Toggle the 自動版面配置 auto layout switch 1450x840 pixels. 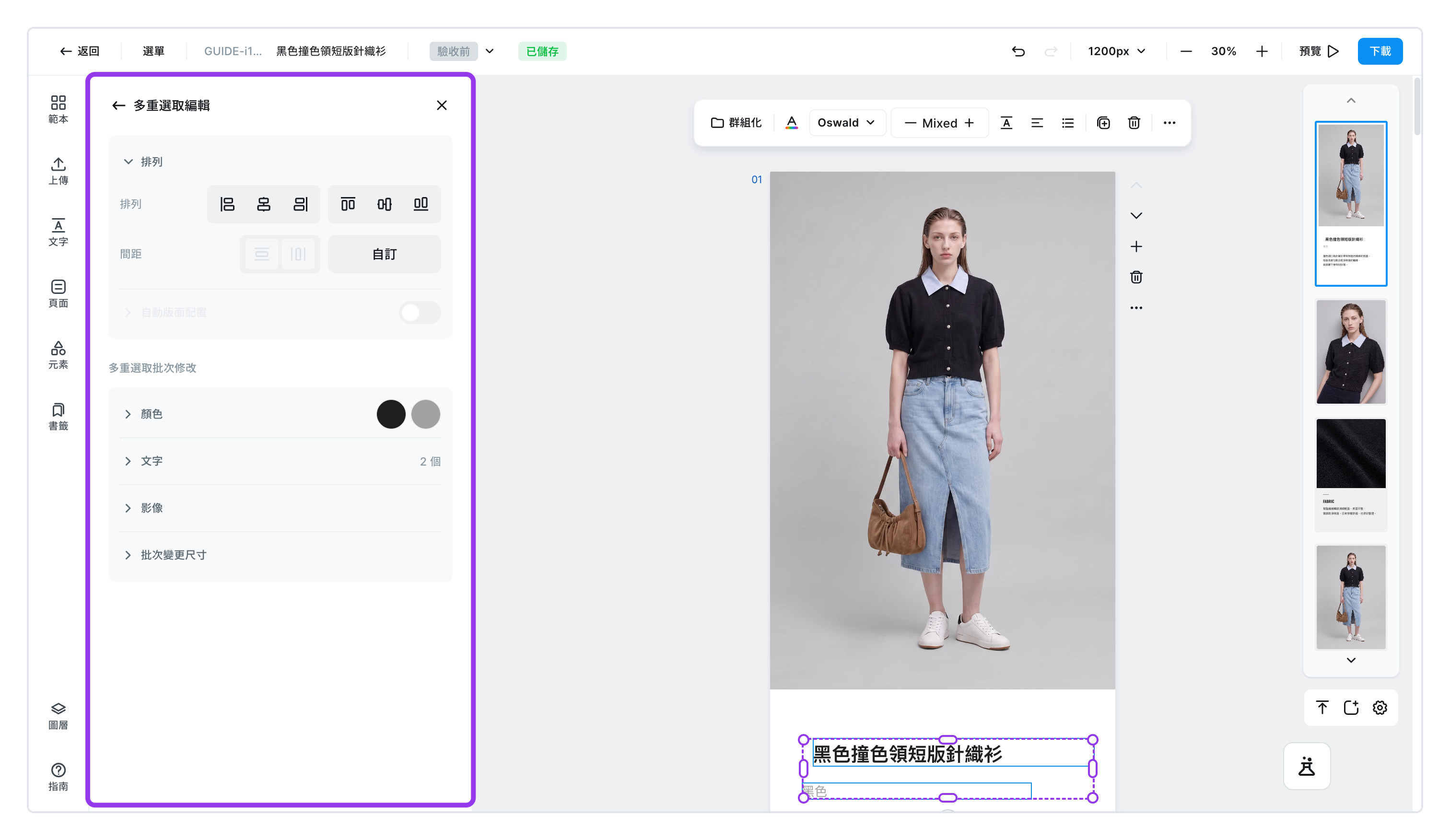point(420,313)
